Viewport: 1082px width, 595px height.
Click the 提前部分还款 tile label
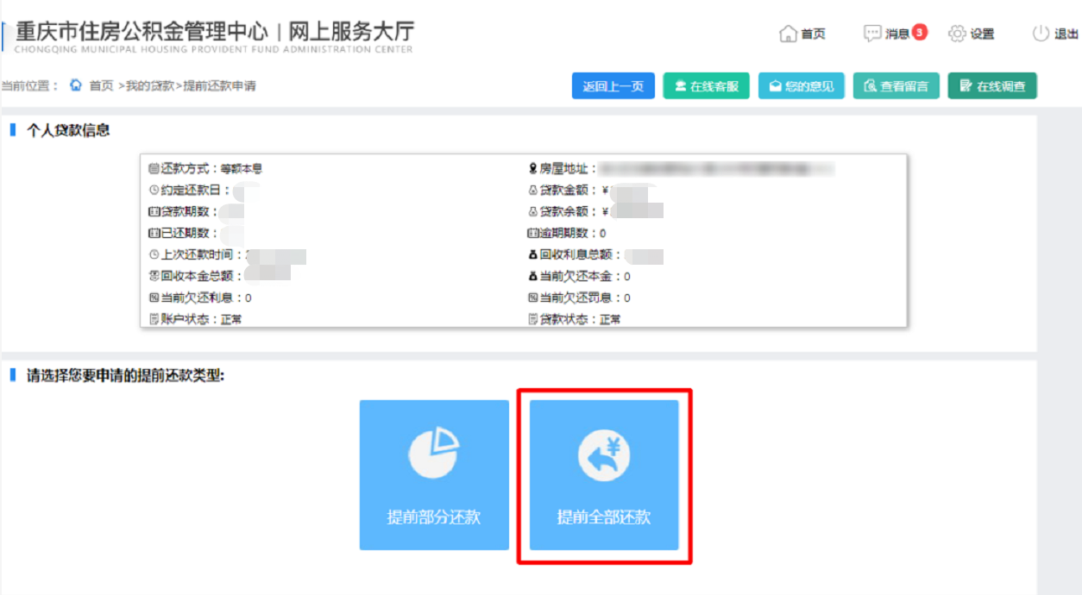pyautogui.click(x=433, y=517)
